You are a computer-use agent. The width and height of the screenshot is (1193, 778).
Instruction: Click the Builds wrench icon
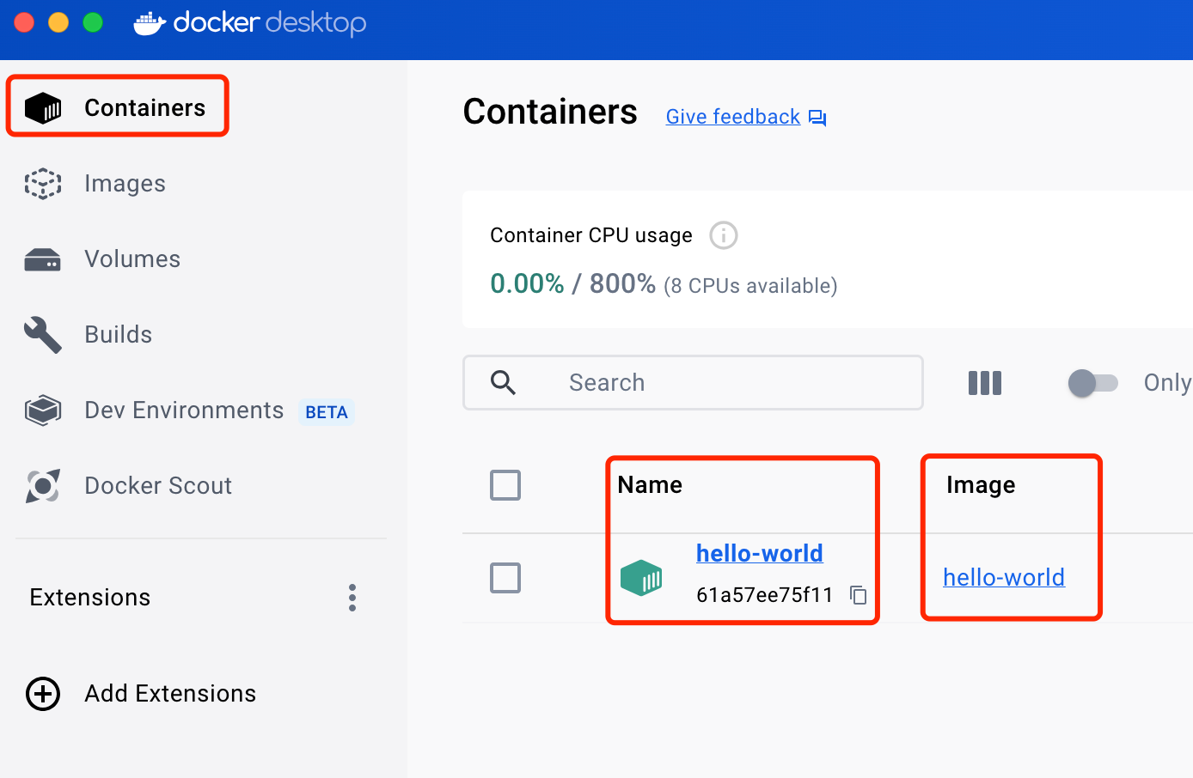pos(43,335)
